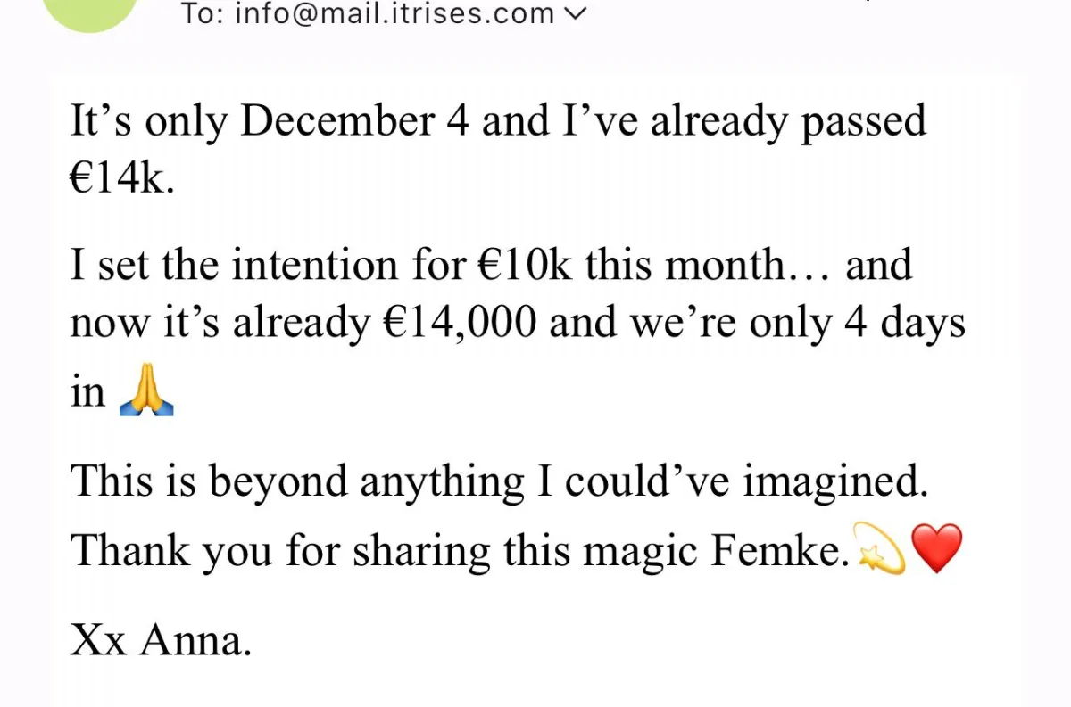This screenshot has height=707, width=1071.
Task: Click "This is beyond anything" sentence start
Action: click(x=297, y=482)
